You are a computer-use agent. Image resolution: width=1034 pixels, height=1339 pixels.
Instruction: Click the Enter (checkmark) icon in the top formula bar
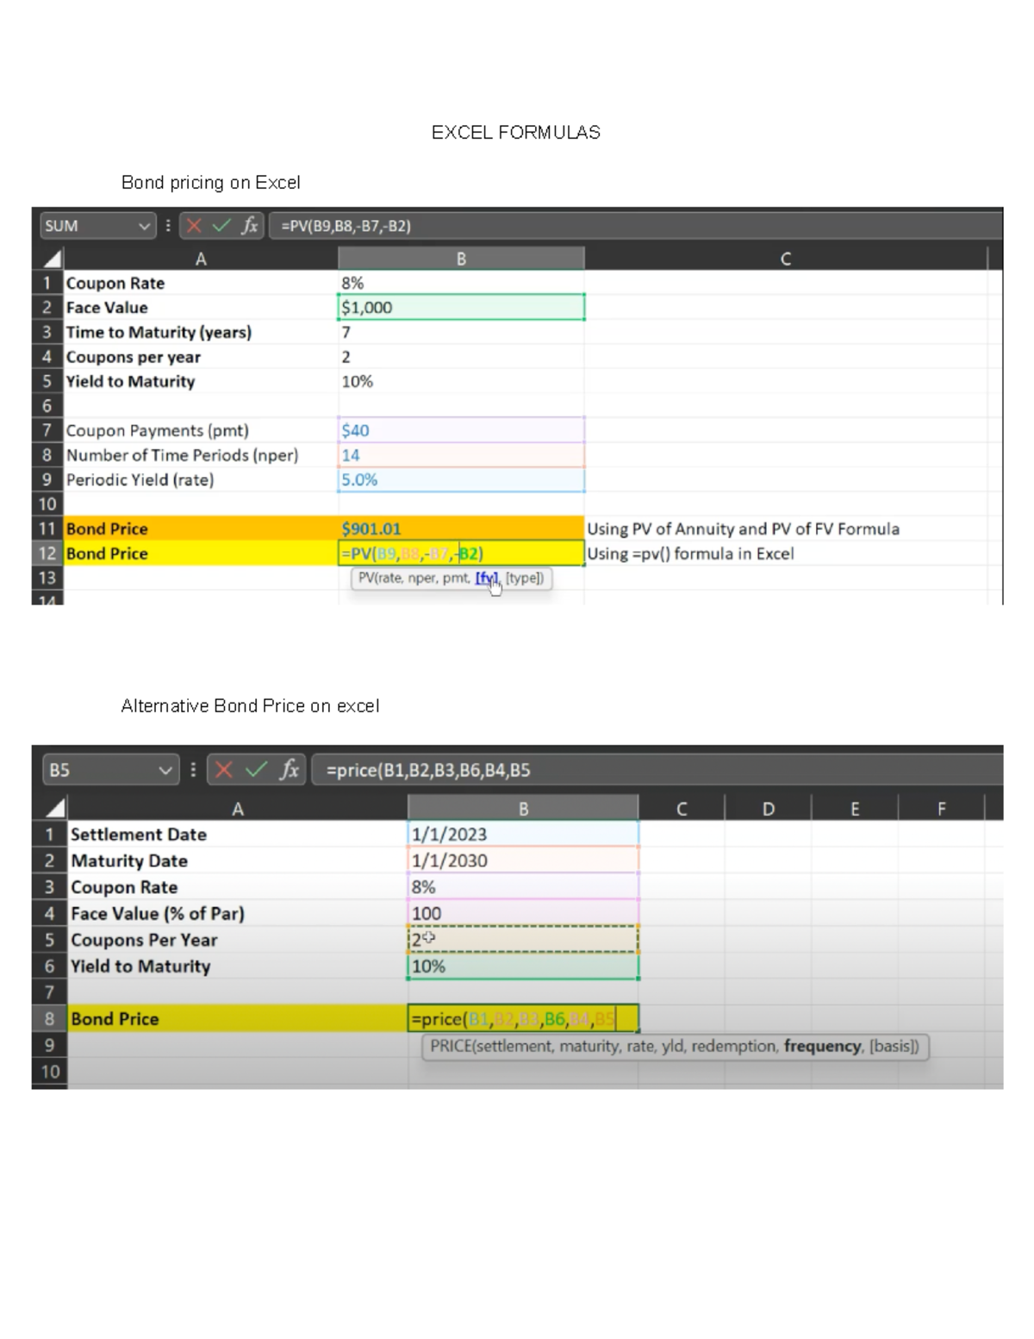click(x=220, y=226)
